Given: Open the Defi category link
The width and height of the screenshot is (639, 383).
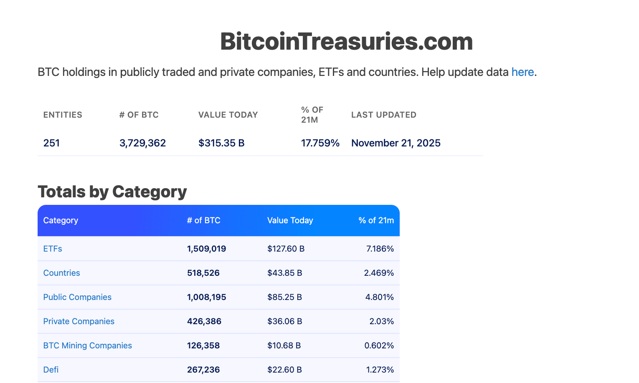Looking at the screenshot, I should click(51, 369).
